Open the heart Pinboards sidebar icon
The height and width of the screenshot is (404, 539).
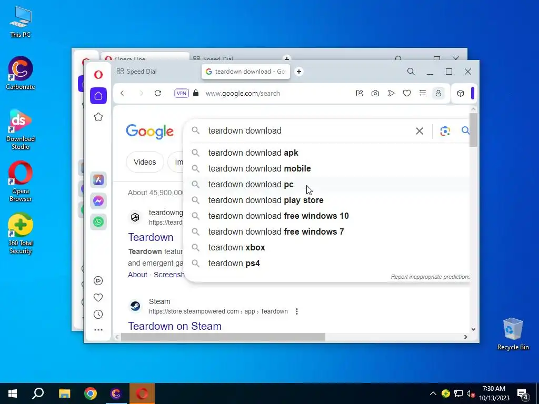tap(98, 298)
